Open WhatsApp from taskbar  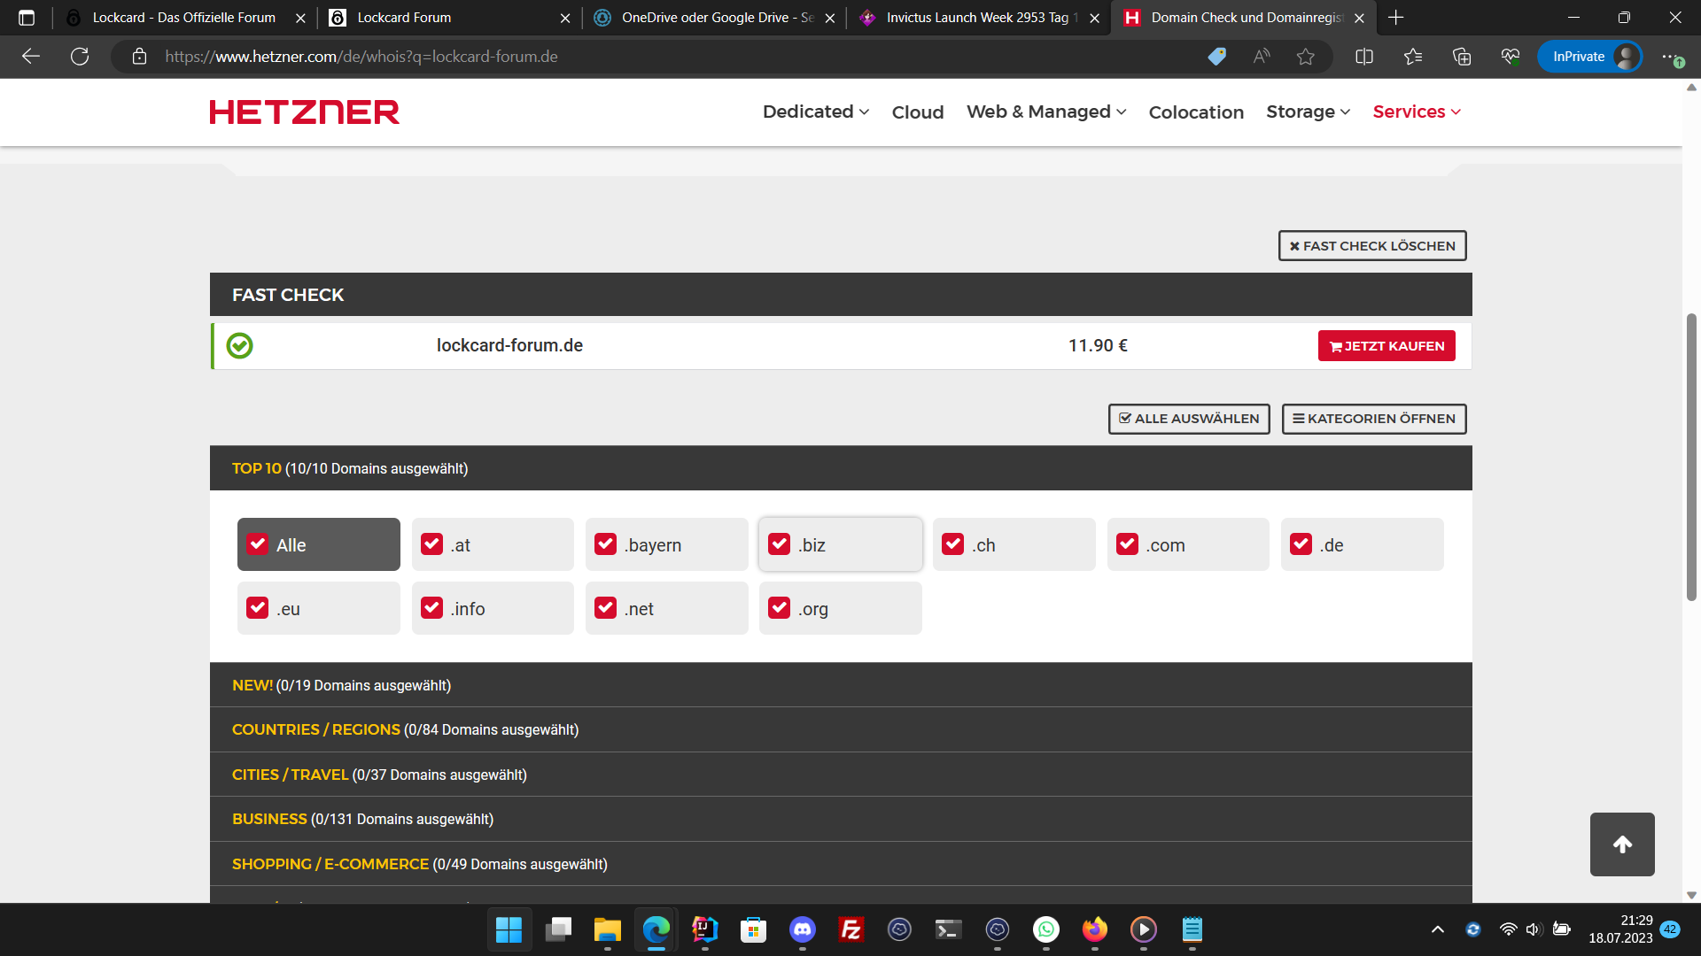click(1046, 929)
